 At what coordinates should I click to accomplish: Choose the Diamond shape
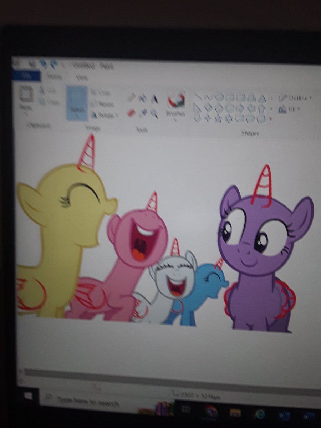[208, 107]
